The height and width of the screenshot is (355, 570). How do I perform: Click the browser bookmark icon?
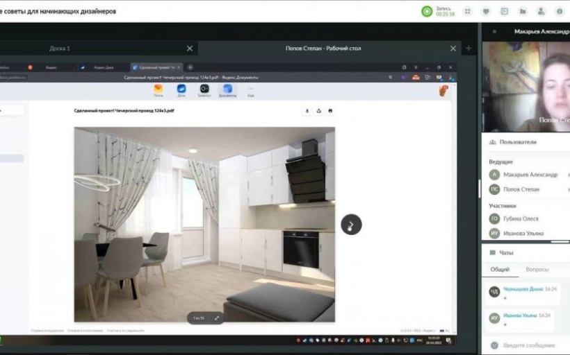click(391, 77)
